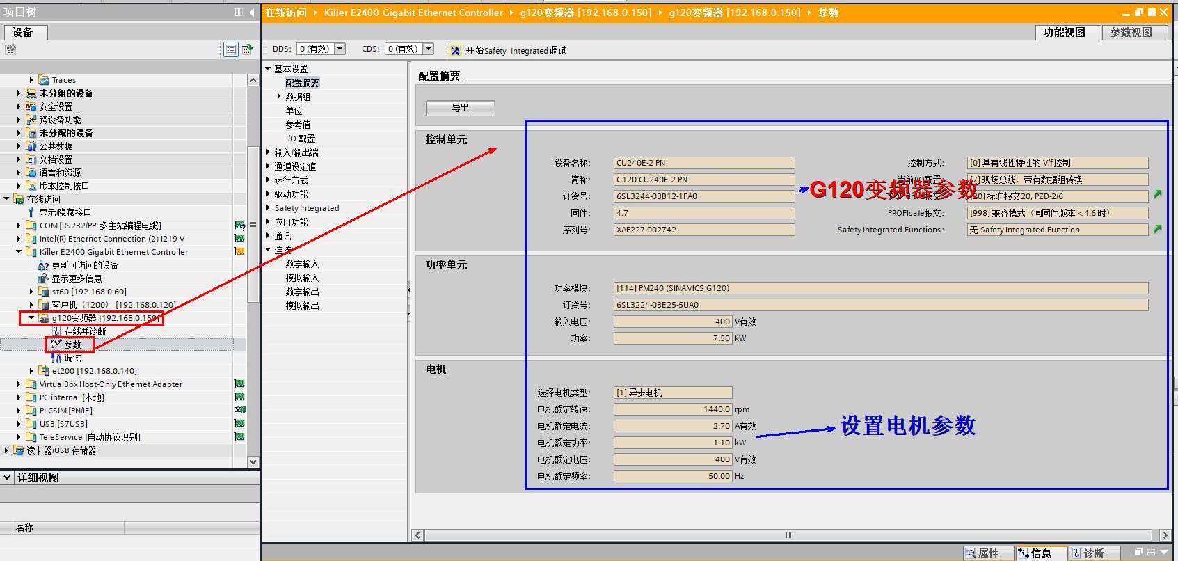Click the Start Safety Integrated commissioning icon

(x=456, y=50)
